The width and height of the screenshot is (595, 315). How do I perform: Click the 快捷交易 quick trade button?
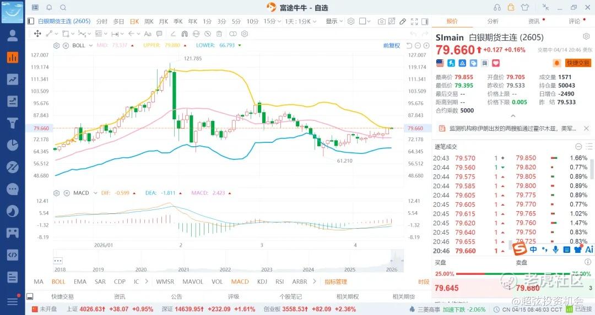click(578, 63)
